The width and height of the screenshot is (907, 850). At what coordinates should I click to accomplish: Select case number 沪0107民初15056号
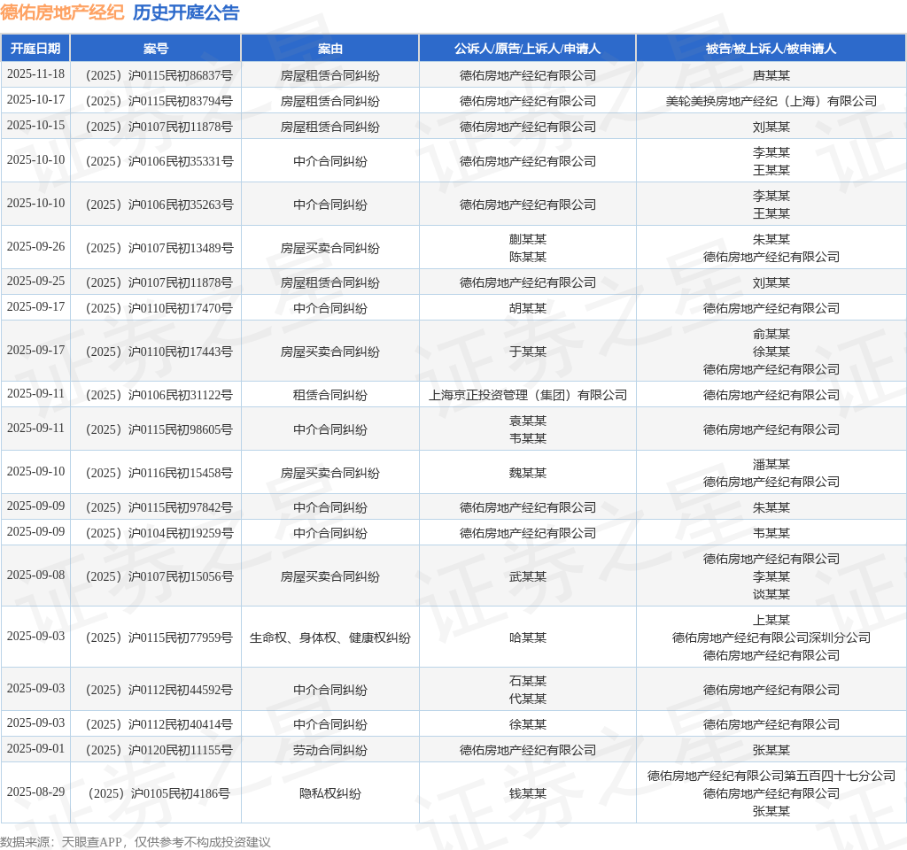pyautogui.click(x=159, y=576)
